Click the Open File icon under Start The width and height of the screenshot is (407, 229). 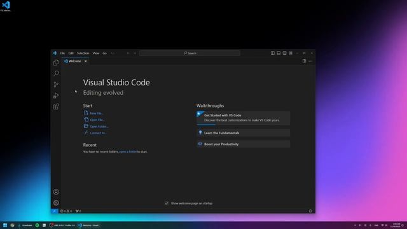click(86, 120)
